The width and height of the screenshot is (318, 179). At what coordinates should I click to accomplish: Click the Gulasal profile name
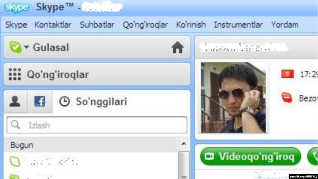tap(51, 47)
